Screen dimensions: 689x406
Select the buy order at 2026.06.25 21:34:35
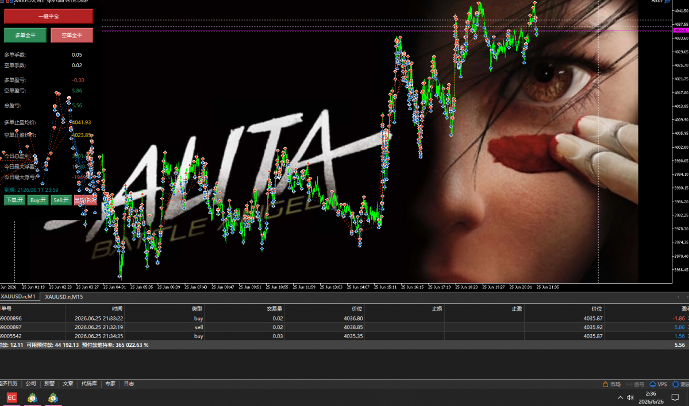pos(345,336)
